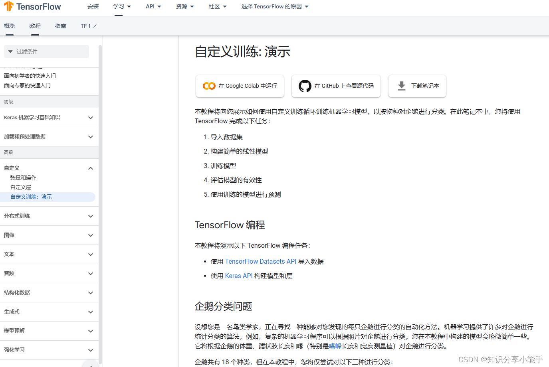
Task: Open the TF 1 tab
Action: click(x=89, y=26)
